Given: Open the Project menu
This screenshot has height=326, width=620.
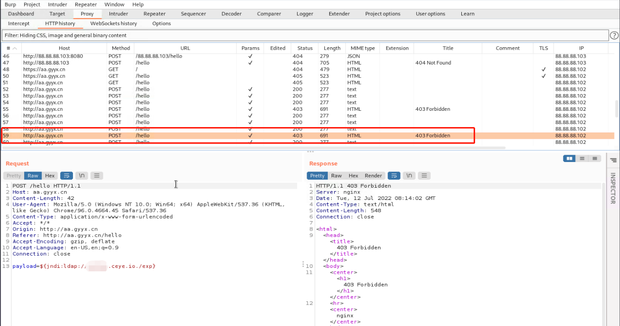Looking at the screenshot, I should 32,4.
